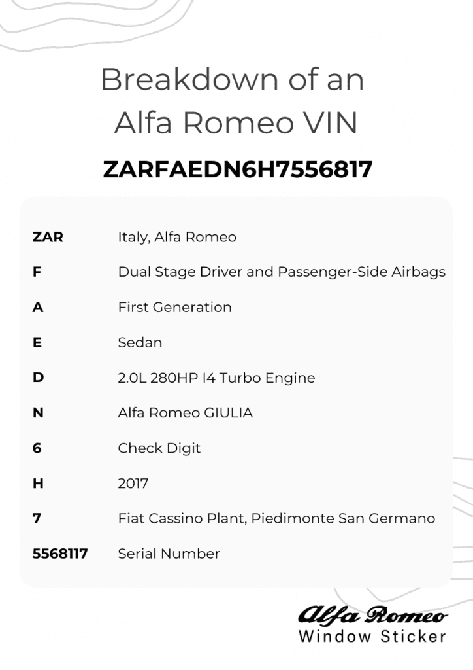Click the "Check Digit" description
Image resolution: width=473 pixels, height=670 pixels.
point(159,449)
